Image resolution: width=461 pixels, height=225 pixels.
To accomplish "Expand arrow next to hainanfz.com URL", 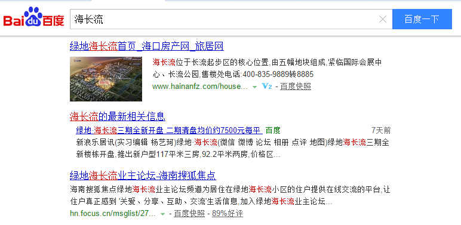I will point(254,87).
